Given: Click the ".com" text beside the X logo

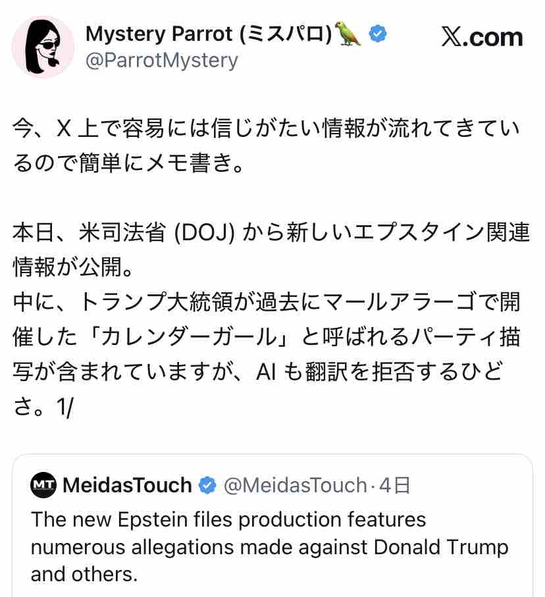Looking at the screenshot, I should coord(493,38).
